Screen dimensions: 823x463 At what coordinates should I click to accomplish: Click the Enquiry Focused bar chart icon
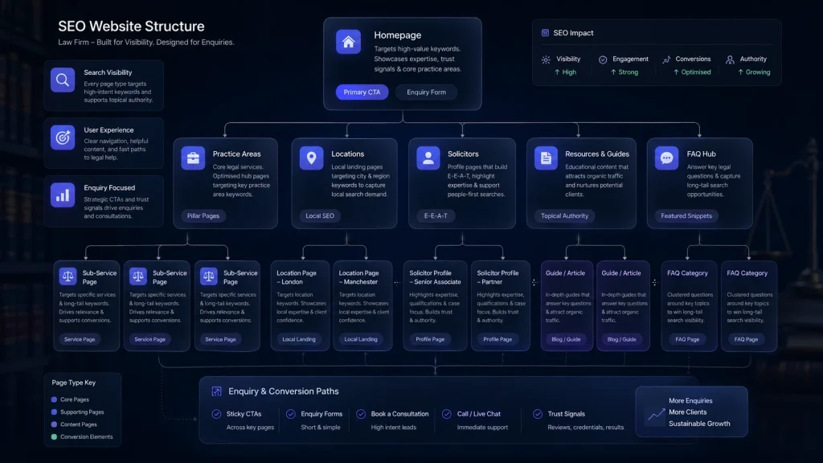coord(63,195)
